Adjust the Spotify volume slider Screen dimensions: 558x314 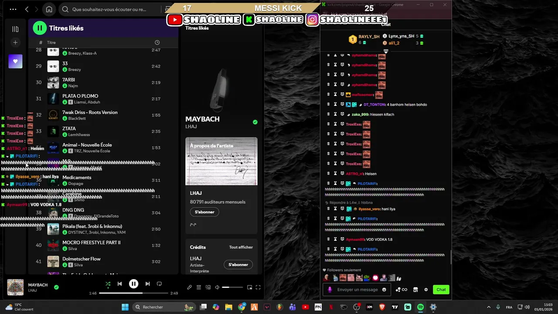tap(232, 287)
